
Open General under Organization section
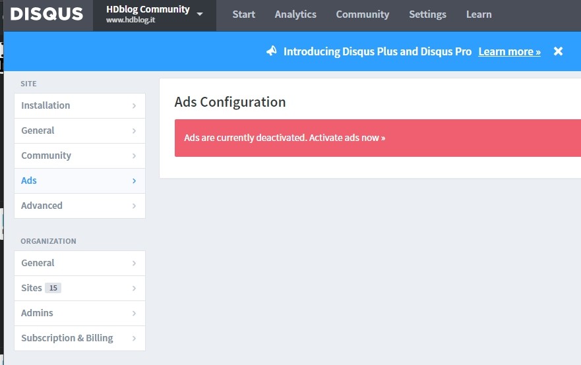pyautogui.click(x=80, y=263)
